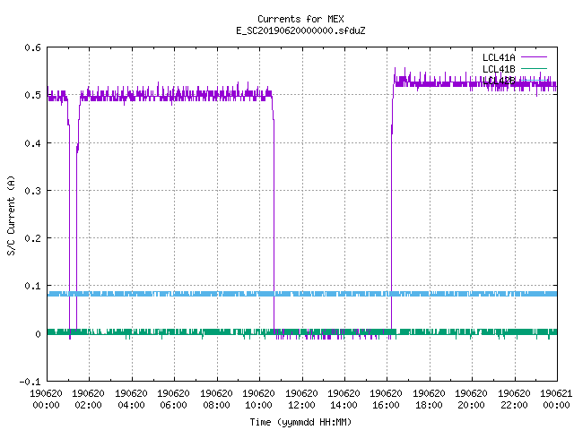Select the file name E_SC20190620000000.sfduZ subtitle
574x430 pixels.
coord(300,30)
